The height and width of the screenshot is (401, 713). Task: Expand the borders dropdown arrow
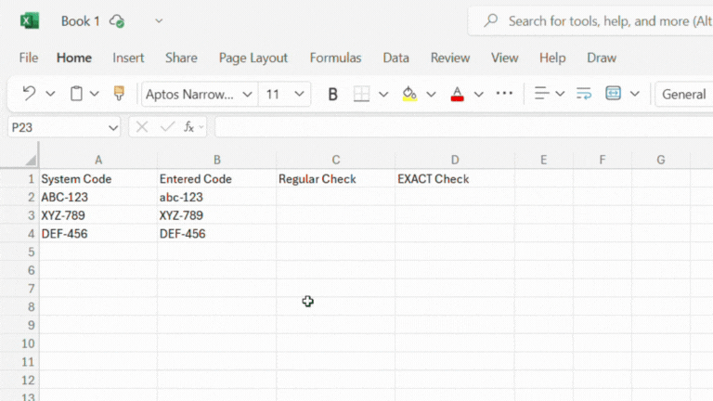pos(383,95)
